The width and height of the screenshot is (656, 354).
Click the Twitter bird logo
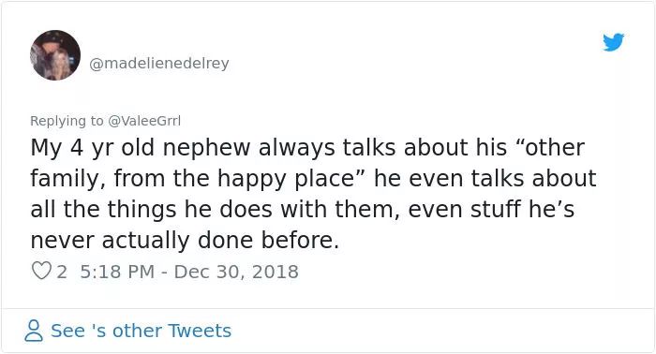tap(613, 42)
